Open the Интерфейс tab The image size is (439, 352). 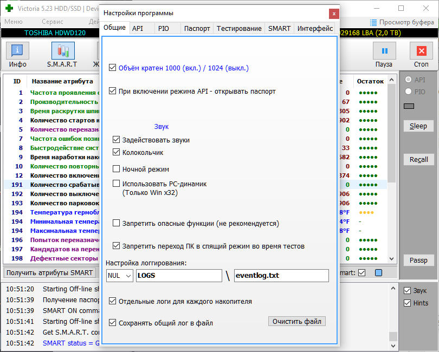pyautogui.click(x=315, y=29)
